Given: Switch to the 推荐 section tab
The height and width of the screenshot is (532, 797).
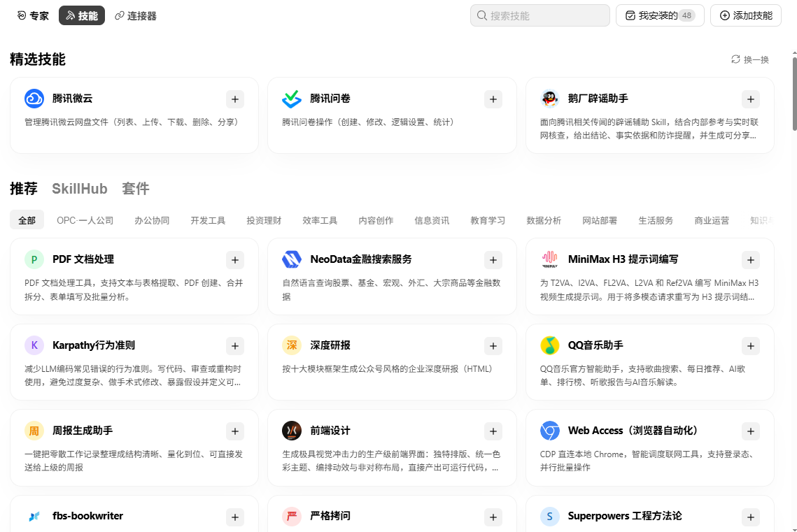Looking at the screenshot, I should (23, 189).
